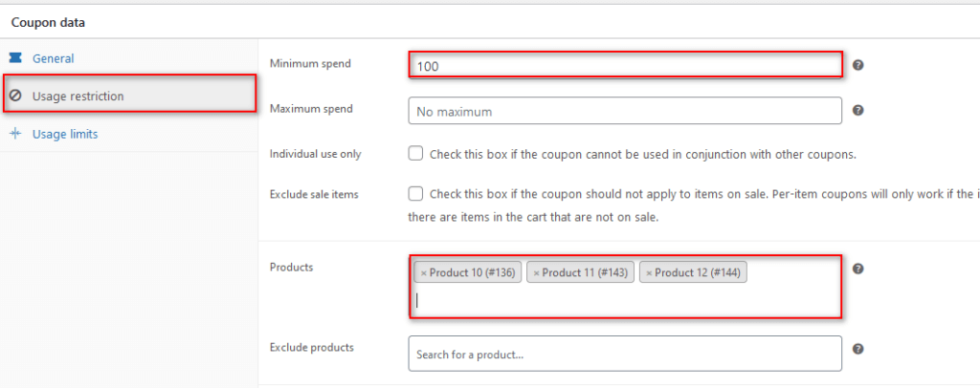Open the Minimum spend help tooltip icon
The height and width of the screenshot is (388, 980).
pyautogui.click(x=858, y=65)
